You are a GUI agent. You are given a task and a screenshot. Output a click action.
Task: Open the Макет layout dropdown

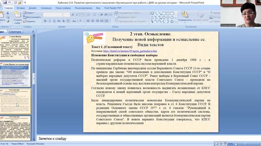click(29, 13)
